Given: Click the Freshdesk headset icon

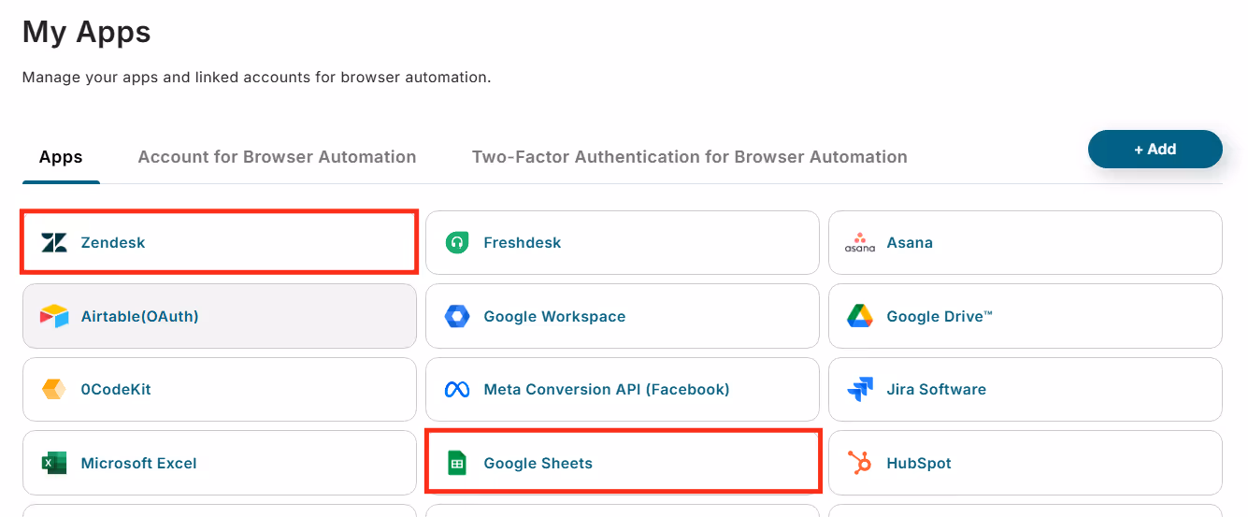Looking at the screenshot, I should [x=457, y=243].
